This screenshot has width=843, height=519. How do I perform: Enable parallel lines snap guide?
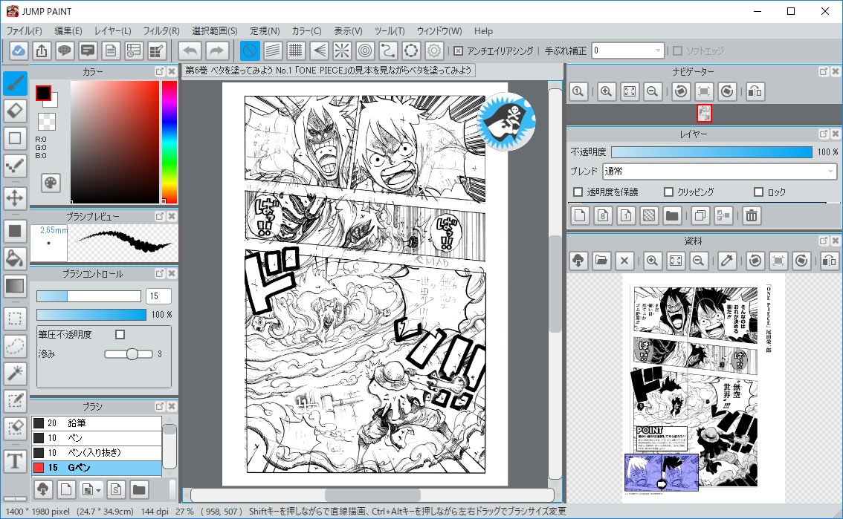click(x=273, y=51)
